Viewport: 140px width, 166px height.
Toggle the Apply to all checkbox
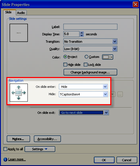click(5, 149)
